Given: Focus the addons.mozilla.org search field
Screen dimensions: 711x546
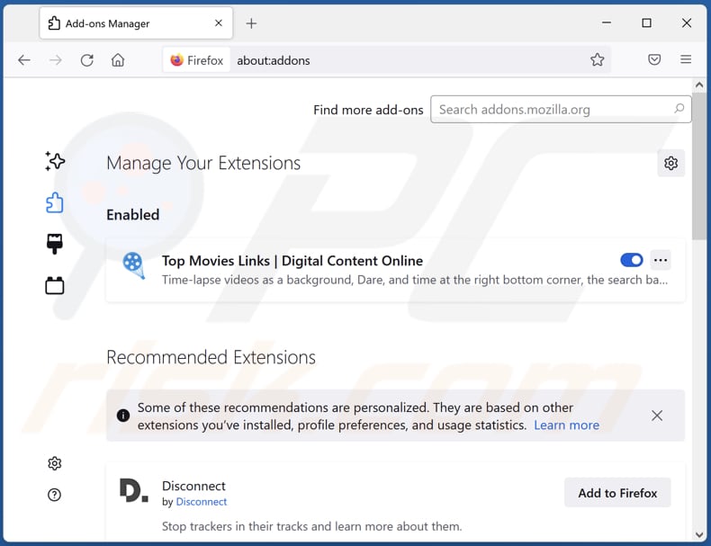Looking at the screenshot, I should 561,109.
